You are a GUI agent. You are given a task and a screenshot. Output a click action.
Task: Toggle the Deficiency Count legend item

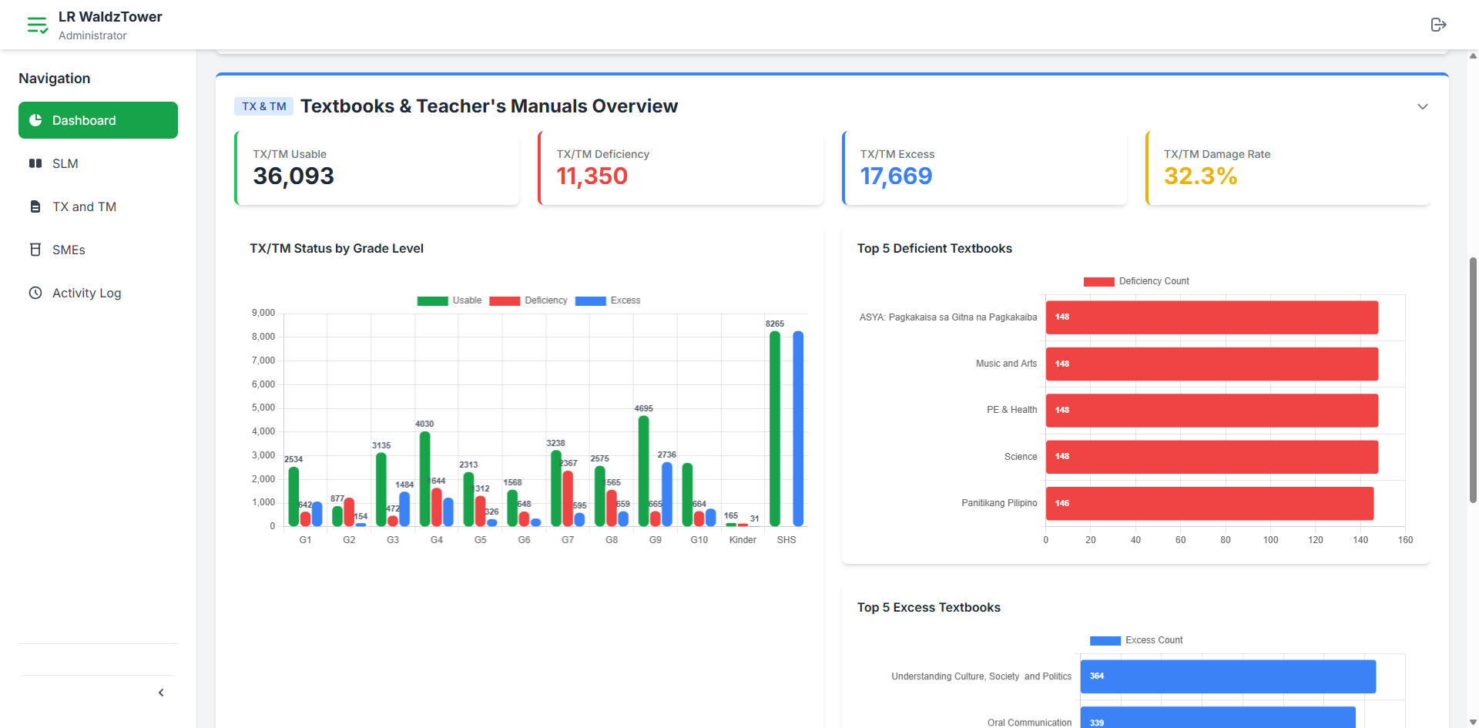(1136, 281)
